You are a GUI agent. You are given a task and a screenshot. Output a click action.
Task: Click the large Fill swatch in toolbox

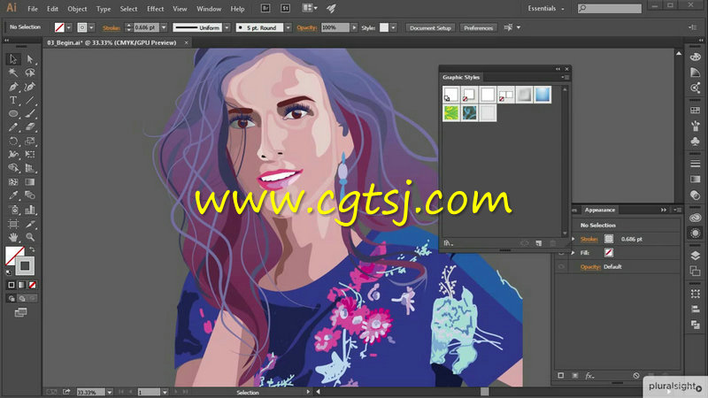pos(14,256)
